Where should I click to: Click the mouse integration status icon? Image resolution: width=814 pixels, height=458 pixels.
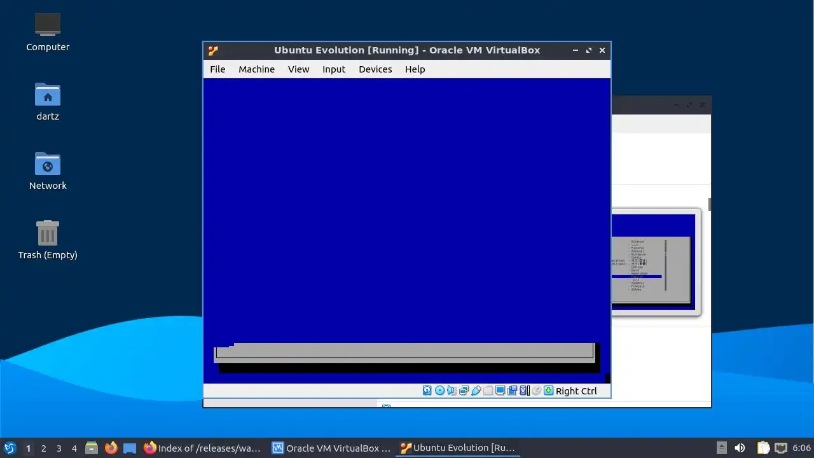pos(536,391)
